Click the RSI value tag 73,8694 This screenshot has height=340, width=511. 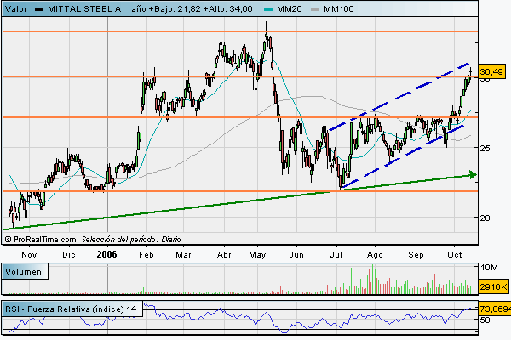pos(495,309)
